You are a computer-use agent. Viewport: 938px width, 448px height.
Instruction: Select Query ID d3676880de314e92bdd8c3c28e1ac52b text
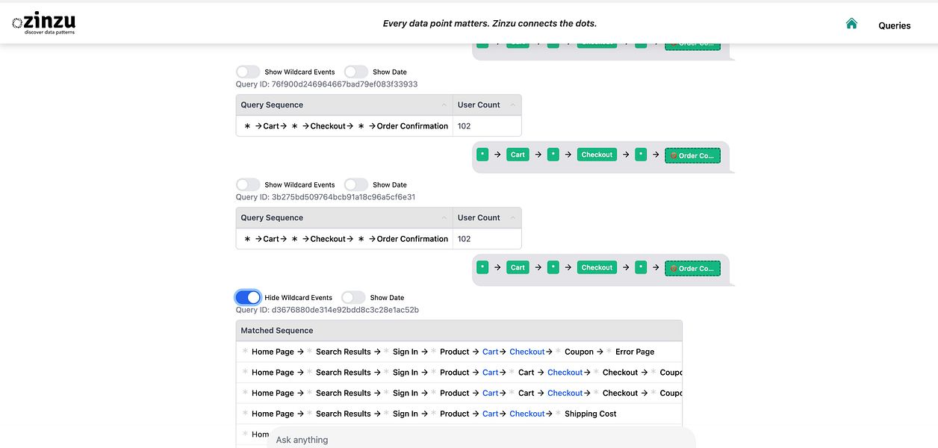pos(327,310)
